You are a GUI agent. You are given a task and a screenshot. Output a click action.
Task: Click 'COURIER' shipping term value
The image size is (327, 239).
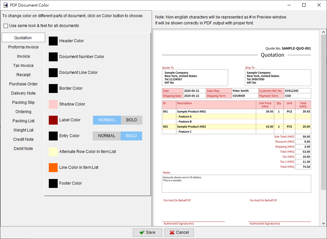(x=239, y=96)
